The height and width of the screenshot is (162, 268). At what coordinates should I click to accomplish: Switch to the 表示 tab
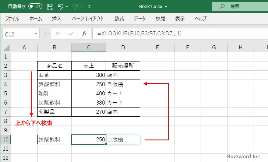tap(180, 18)
